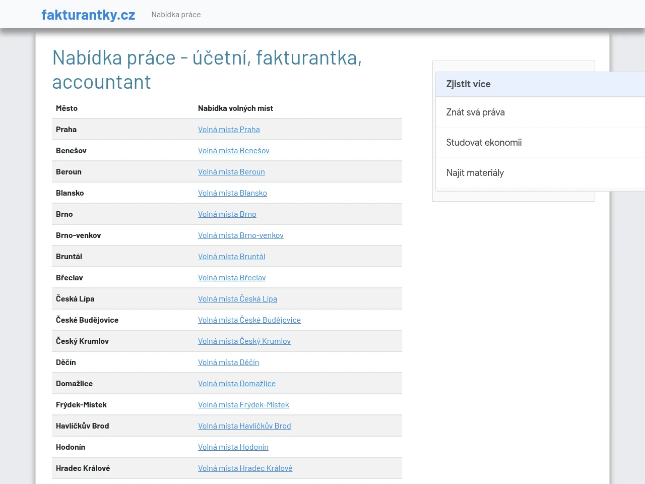Select the Najít materiály ad item
The image size is (645, 484).
click(540, 173)
